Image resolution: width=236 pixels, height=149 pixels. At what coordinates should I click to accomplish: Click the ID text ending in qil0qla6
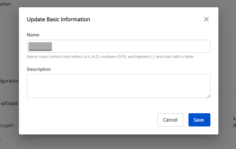coord(9,103)
